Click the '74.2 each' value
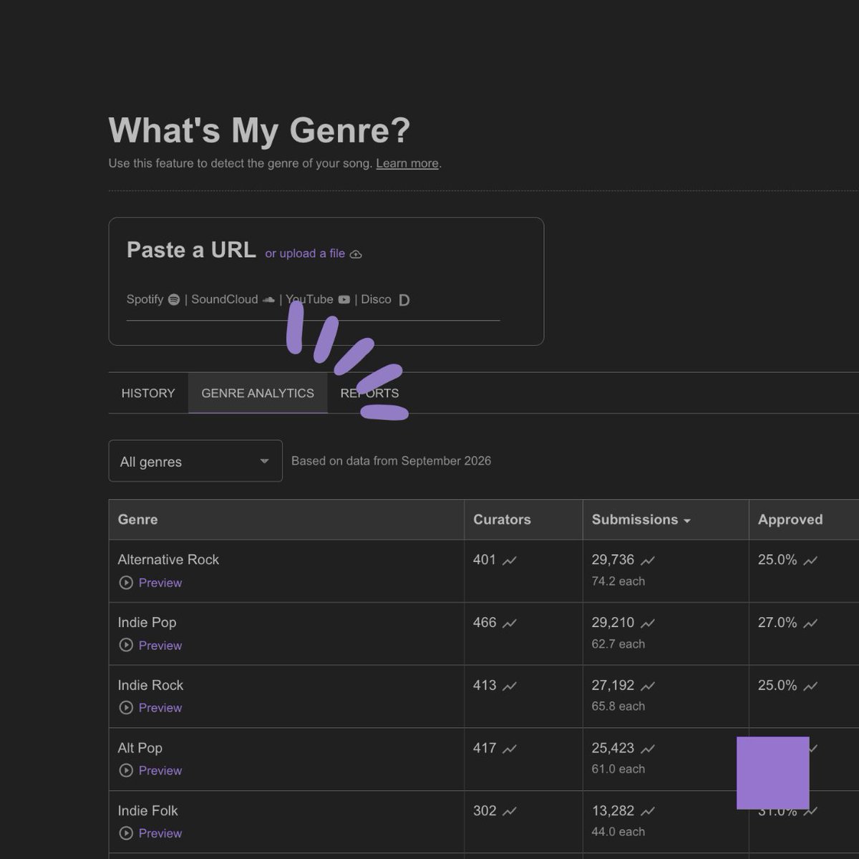The image size is (859, 859). pos(618,581)
